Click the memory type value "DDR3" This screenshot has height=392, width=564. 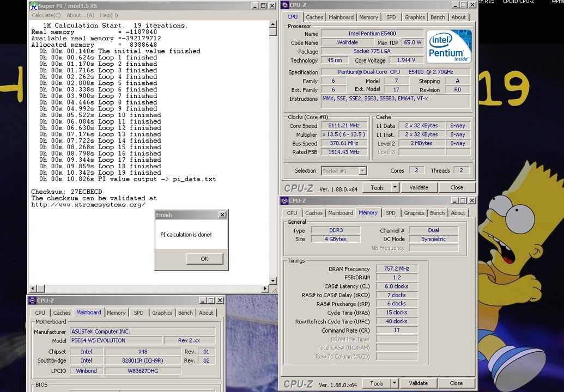pyautogui.click(x=336, y=230)
